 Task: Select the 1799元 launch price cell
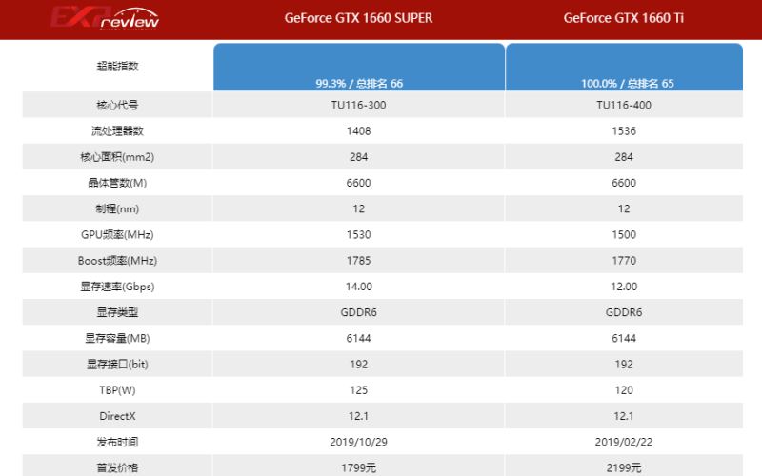(x=358, y=466)
